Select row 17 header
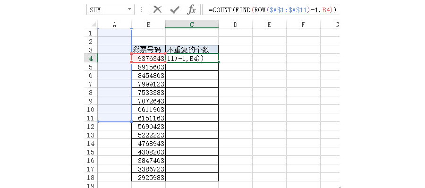Image resolution: width=425 pixels, height=188 pixels. [91, 169]
